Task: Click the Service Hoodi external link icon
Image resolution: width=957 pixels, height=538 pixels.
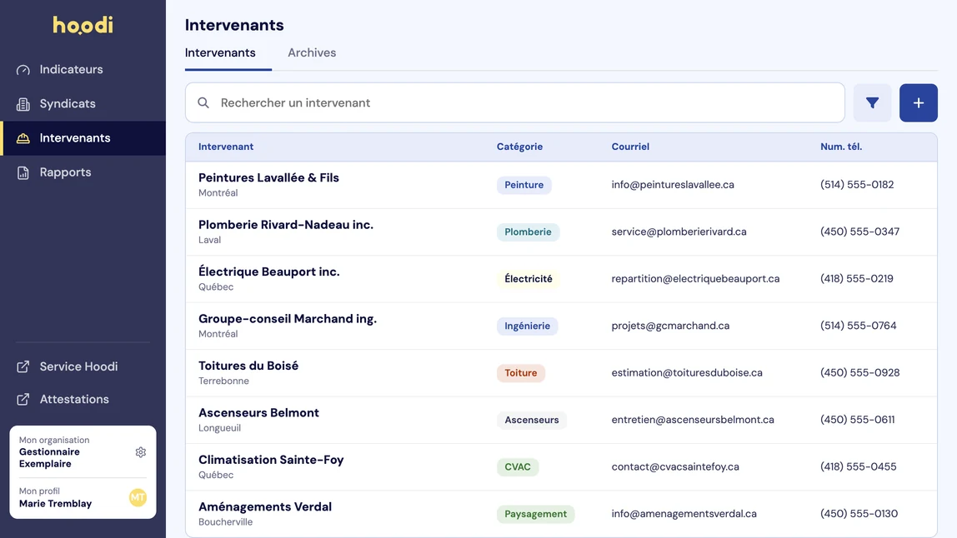Action: click(x=23, y=366)
